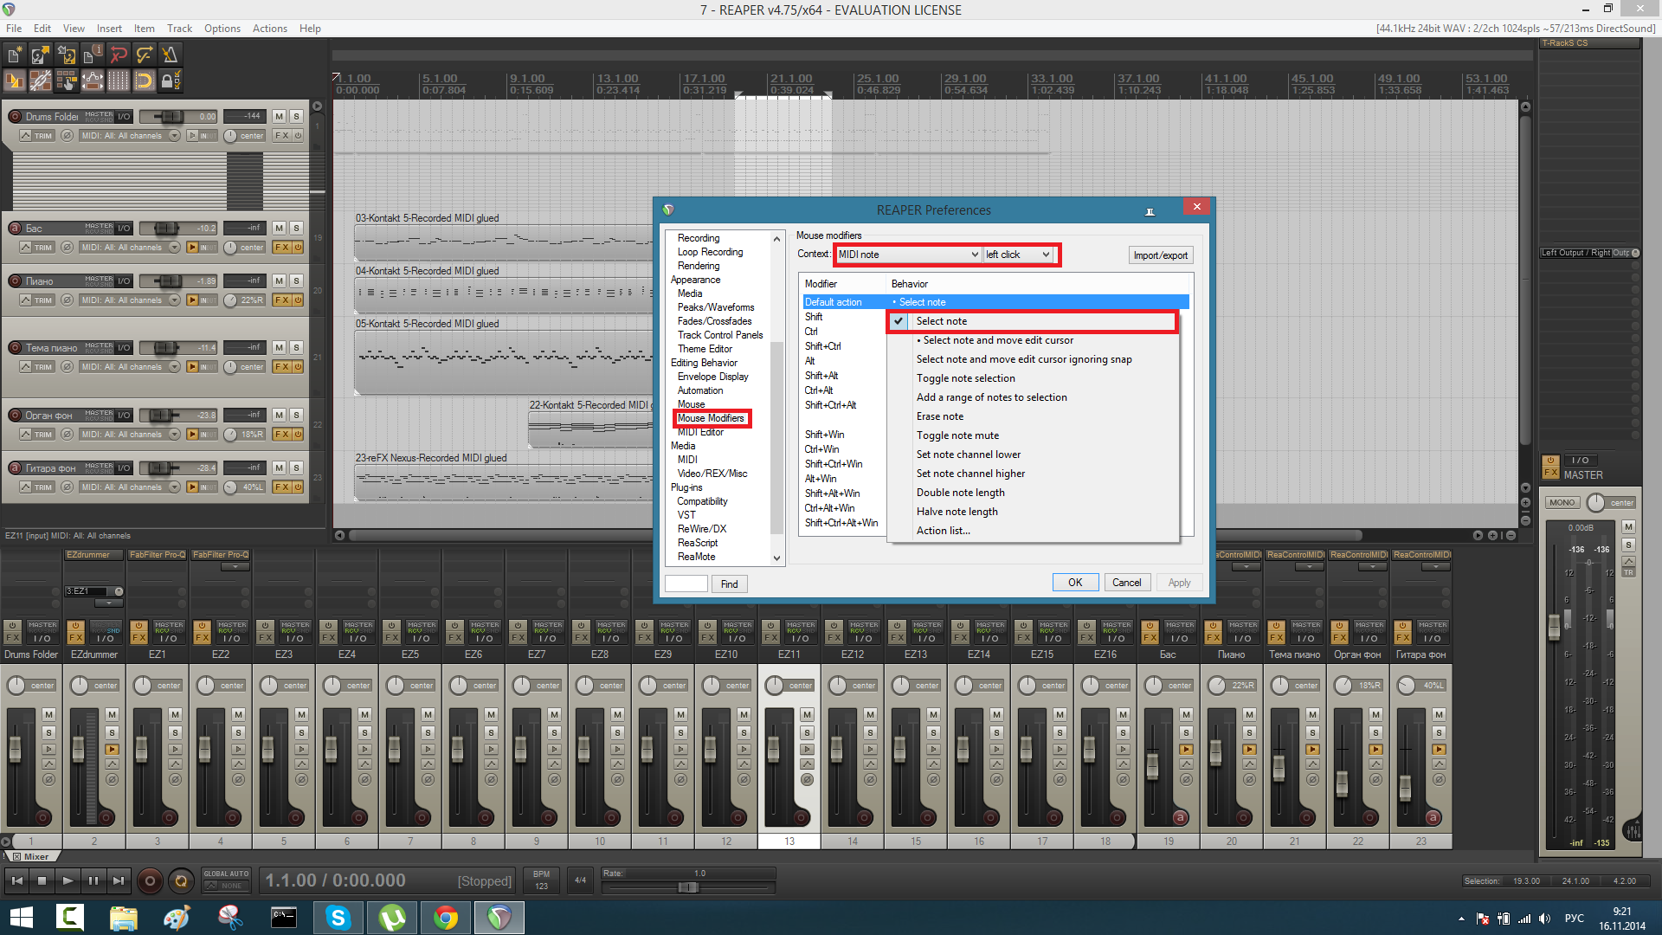This screenshot has width=1662, height=935.
Task: Toggle the grid lines toolbar icon
Action: point(119,81)
